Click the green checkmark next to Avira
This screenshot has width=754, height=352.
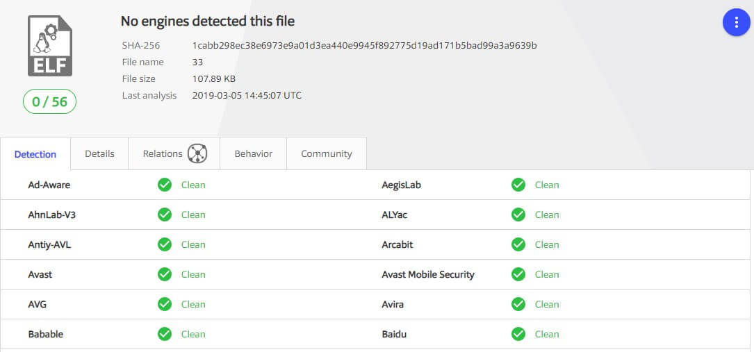pyautogui.click(x=518, y=304)
